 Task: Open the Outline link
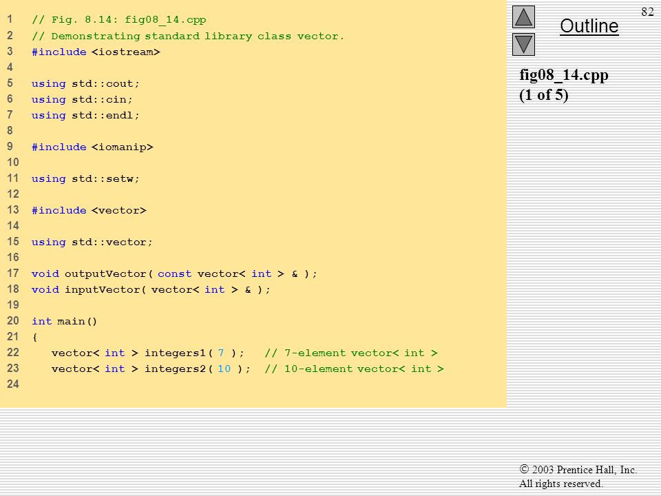pos(589,26)
